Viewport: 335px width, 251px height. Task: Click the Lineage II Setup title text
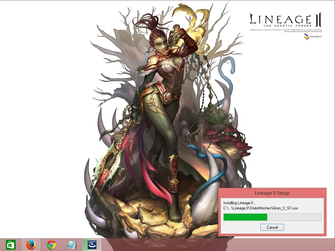click(272, 193)
